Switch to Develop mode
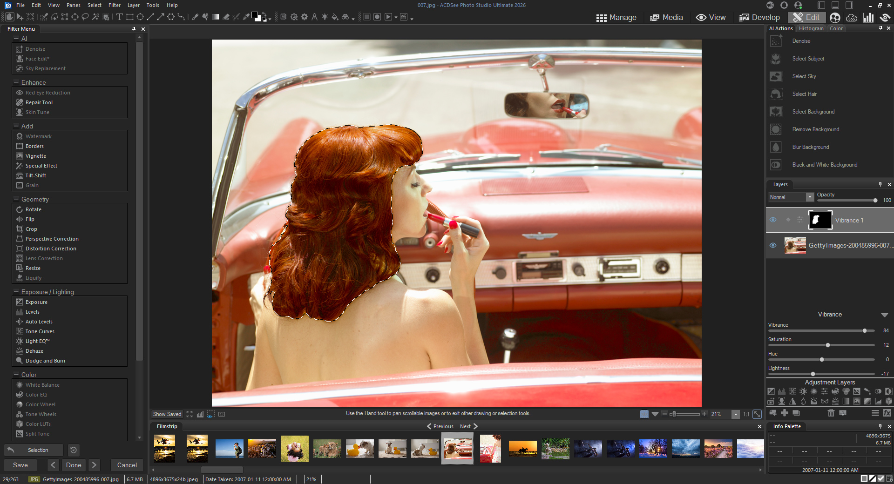 click(759, 17)
